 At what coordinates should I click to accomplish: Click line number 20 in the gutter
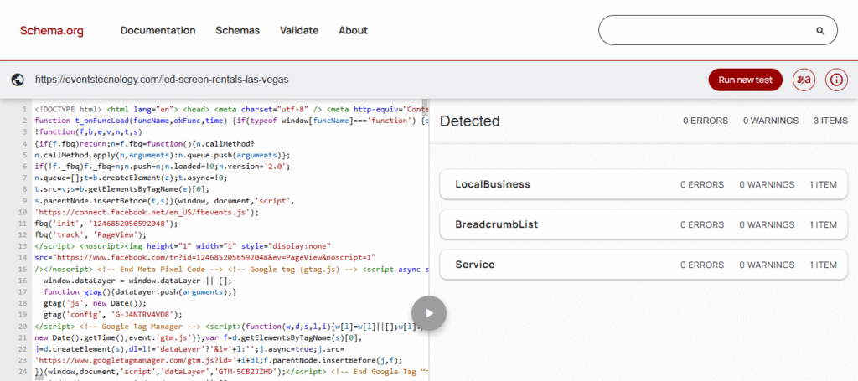pyautogui.click(x=23, y=327)
